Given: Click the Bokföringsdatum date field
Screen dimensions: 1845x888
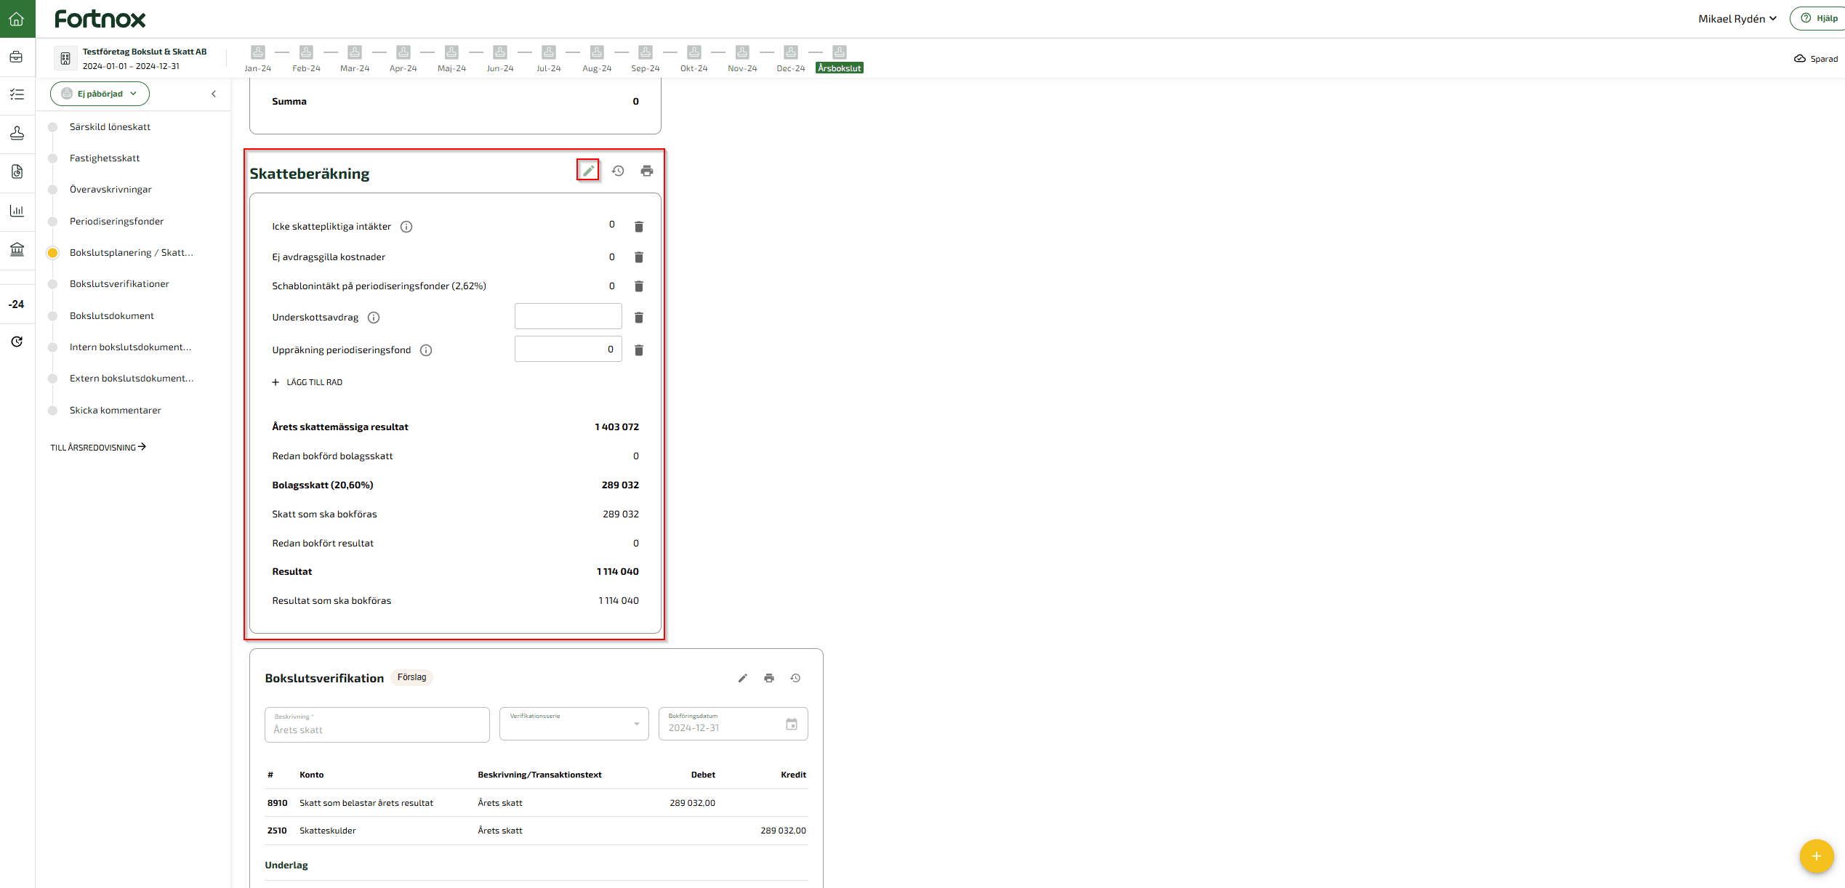Looking at the screenshot, I should click(x=733, y=724).
